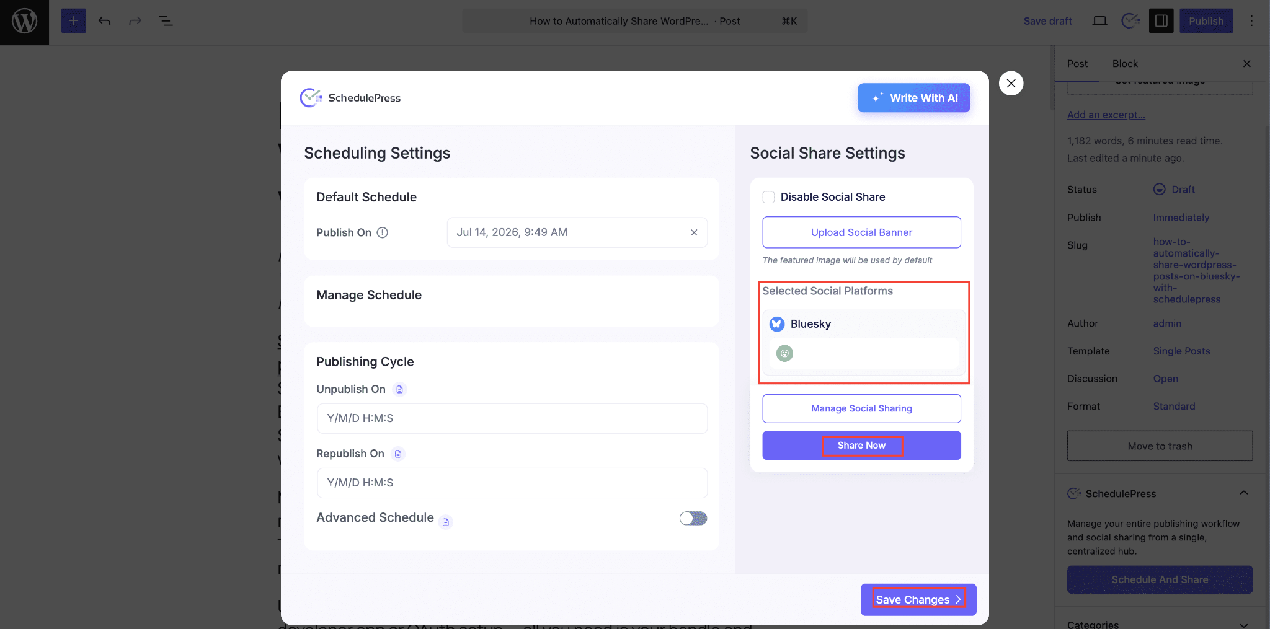Viewport: 1270px width, 629px height.
Task: Click Save draft link
Action: point(1047,21)
